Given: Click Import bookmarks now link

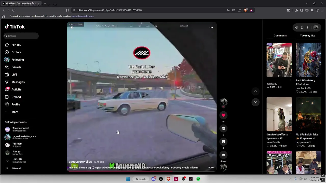Looking at the screenshot, I should coord(83,16).
